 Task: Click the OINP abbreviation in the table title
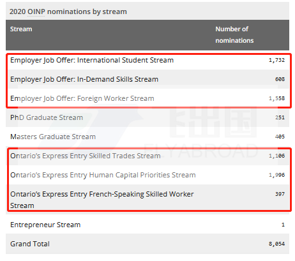coord(36,11)
